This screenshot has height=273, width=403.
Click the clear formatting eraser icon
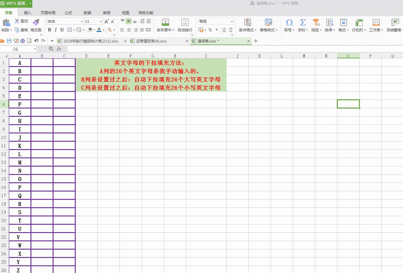(110, 30)
